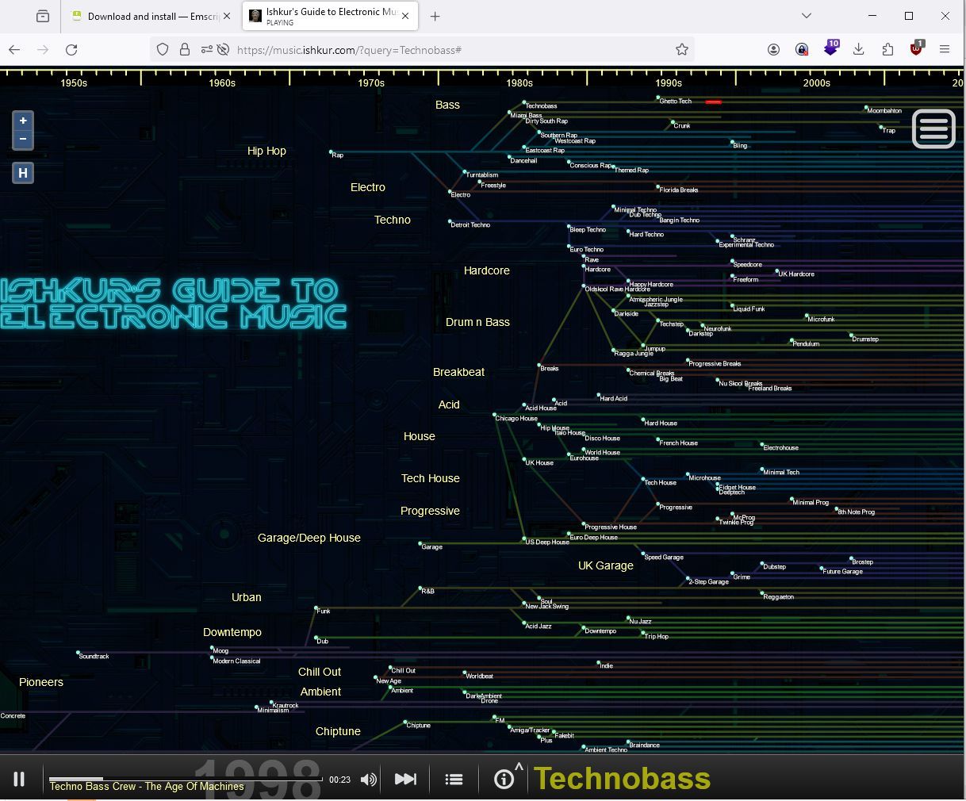The image size is (966, 801).
Task: Select the Miami Bass genre node
Action: point(525,115)
